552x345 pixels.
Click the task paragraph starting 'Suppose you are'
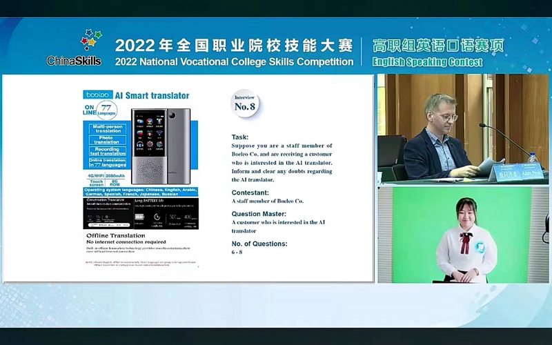point(282,163)
